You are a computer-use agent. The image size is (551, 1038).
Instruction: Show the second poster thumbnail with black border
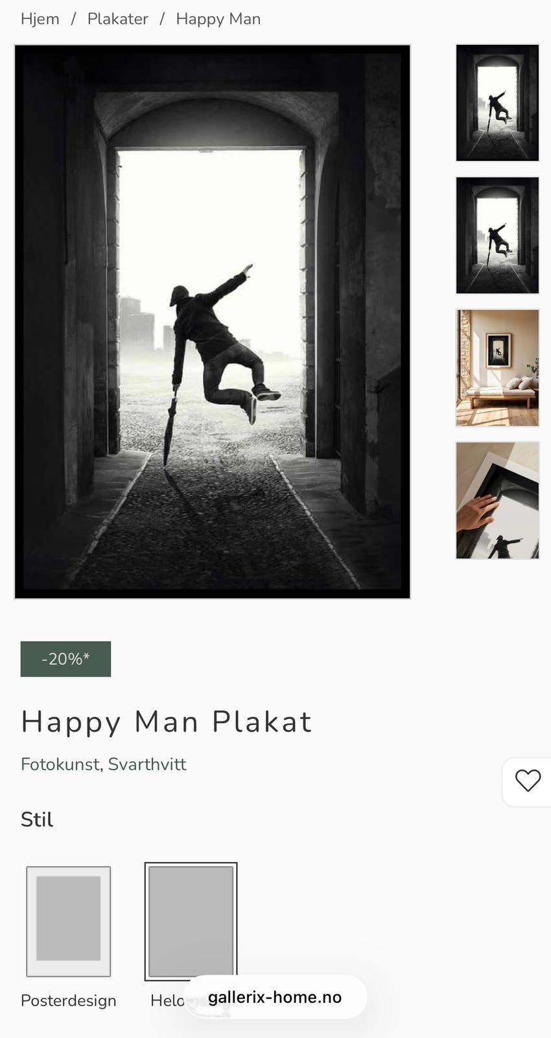[497, 235]
